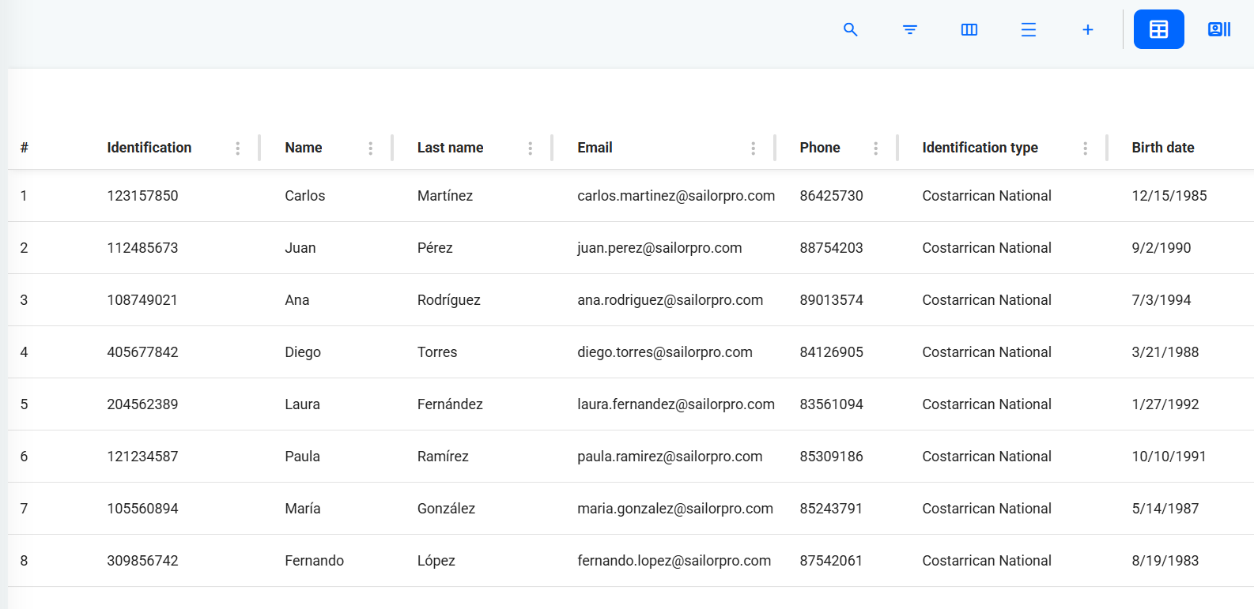
Task: Open the column chooser icon
Action: pyautogui.click(x=969, y=30)
